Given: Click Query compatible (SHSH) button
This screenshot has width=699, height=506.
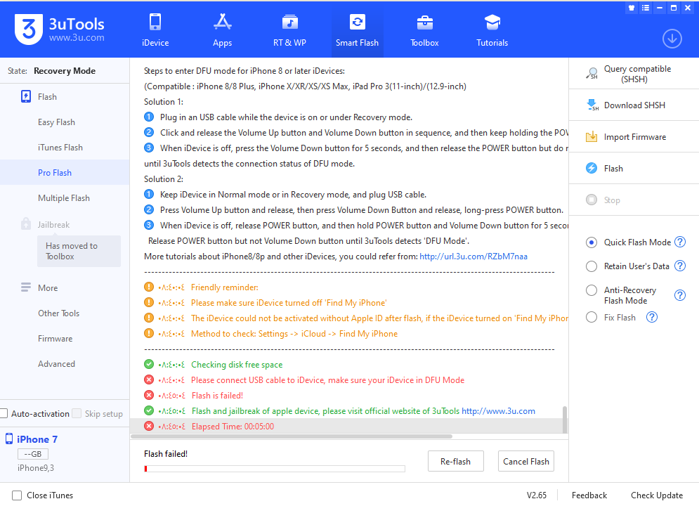Looking at the screenshot, I should tap(634, 74).
